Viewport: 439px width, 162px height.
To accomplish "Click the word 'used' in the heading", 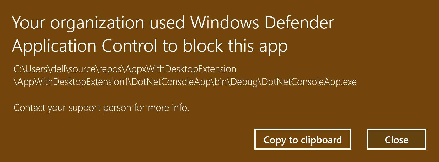I will (x=167, y=23).
